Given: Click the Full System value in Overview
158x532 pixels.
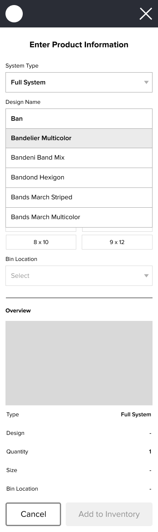Looking at the screenshot, I should tap(136, 415).
